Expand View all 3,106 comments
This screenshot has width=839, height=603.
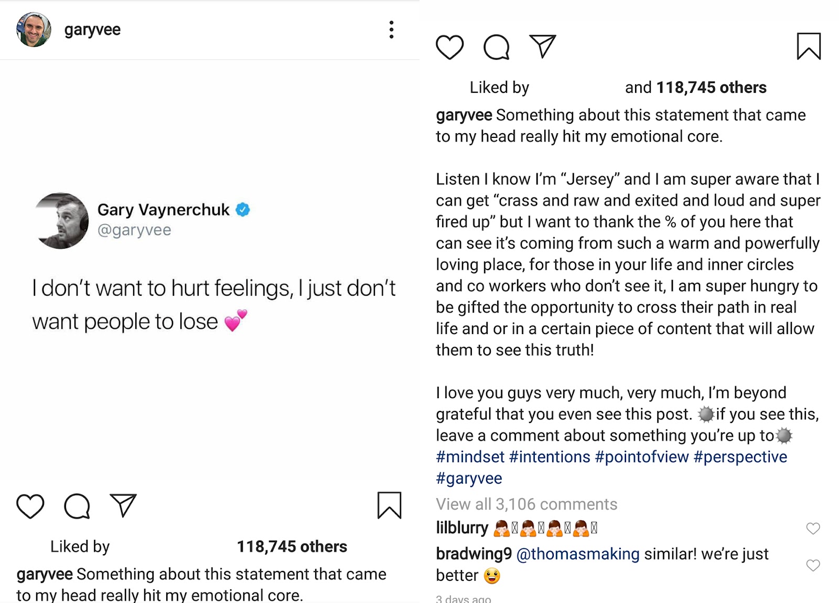pos(526,504)
